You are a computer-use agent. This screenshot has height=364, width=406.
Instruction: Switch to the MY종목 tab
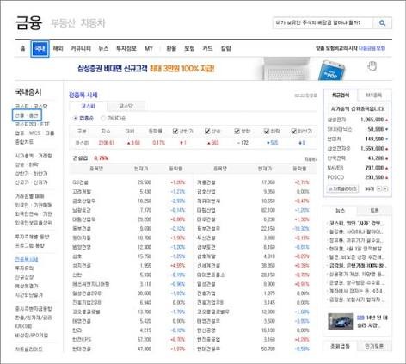(374, 96)
